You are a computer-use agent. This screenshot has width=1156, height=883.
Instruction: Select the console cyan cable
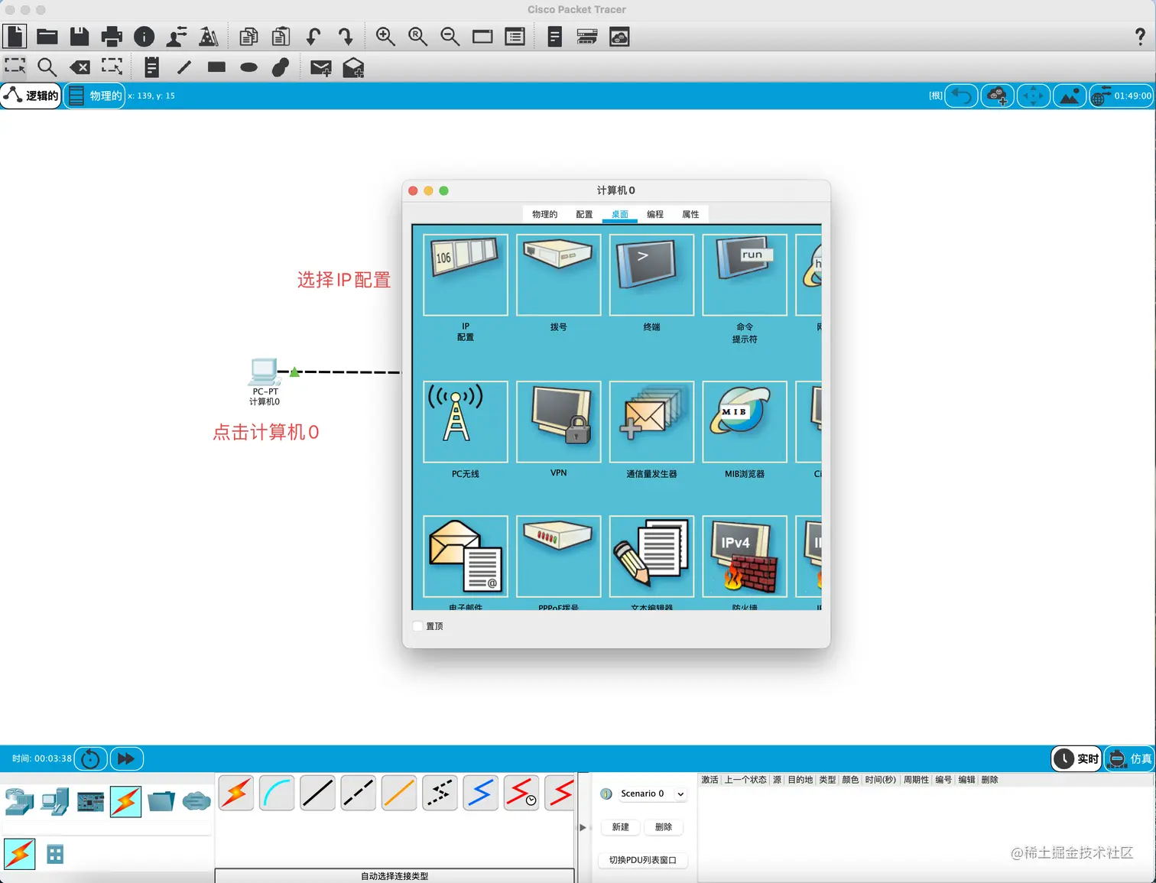tap(277, 793)
